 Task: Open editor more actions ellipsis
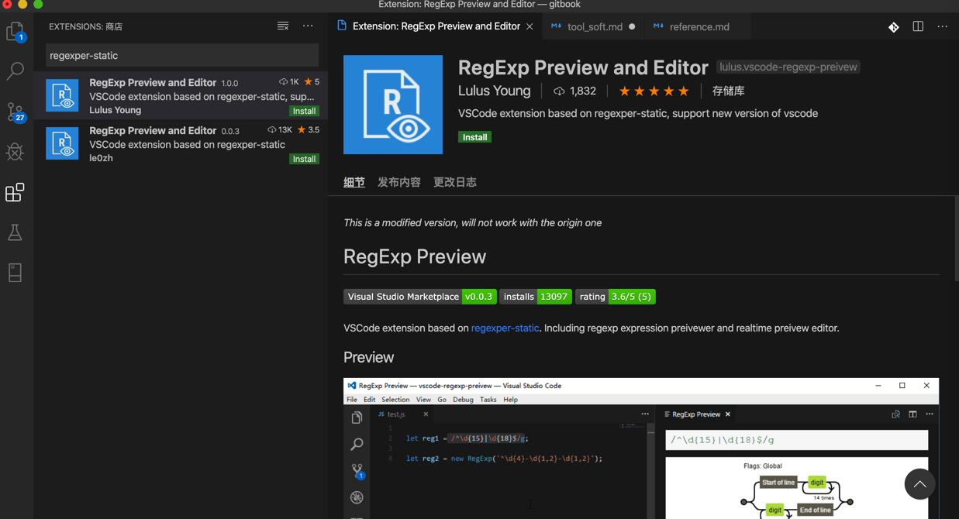(x=943, y=26)
